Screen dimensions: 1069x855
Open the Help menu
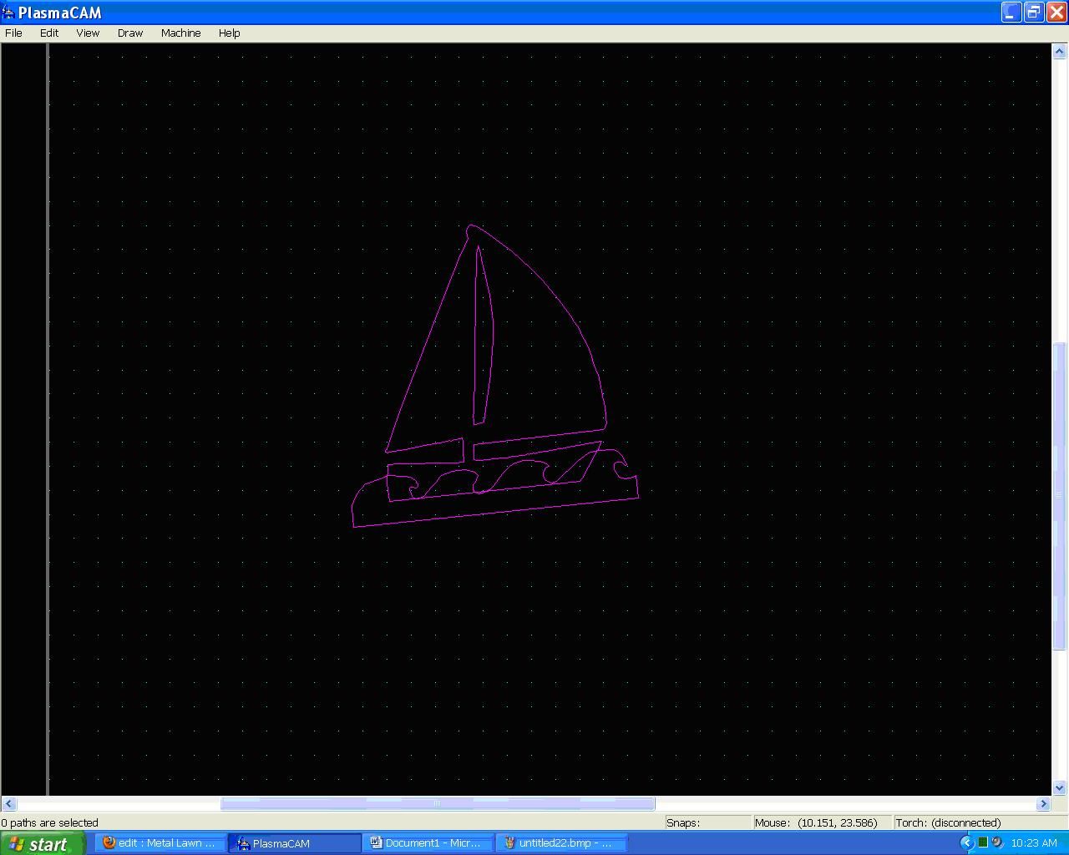pos(229,33)
